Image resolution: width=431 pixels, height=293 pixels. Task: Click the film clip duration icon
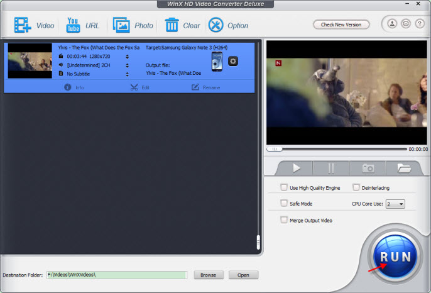pos(61,56)
